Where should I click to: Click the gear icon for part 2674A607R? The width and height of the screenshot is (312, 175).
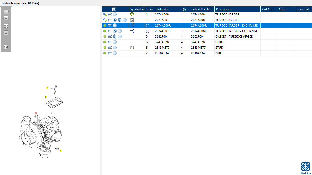coord(105,31)
